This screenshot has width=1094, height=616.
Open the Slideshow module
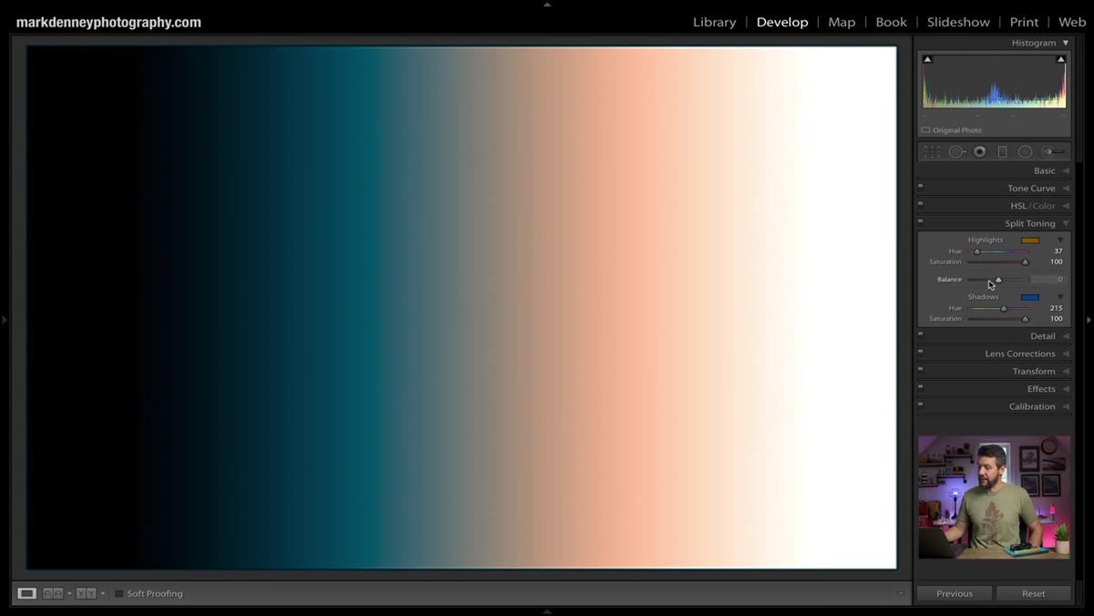coord(958,22)
